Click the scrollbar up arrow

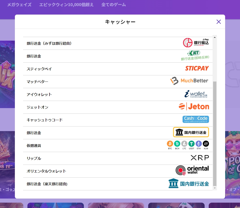click(215, 37)
